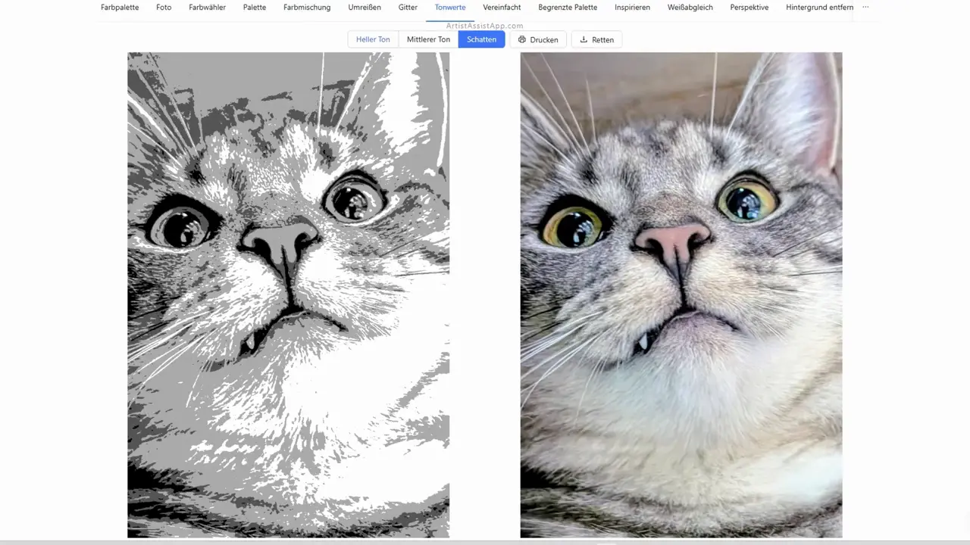The image size is (970, 545).
Task: Open the overflow menu with three dots
Action: click(x=865, y=8)
